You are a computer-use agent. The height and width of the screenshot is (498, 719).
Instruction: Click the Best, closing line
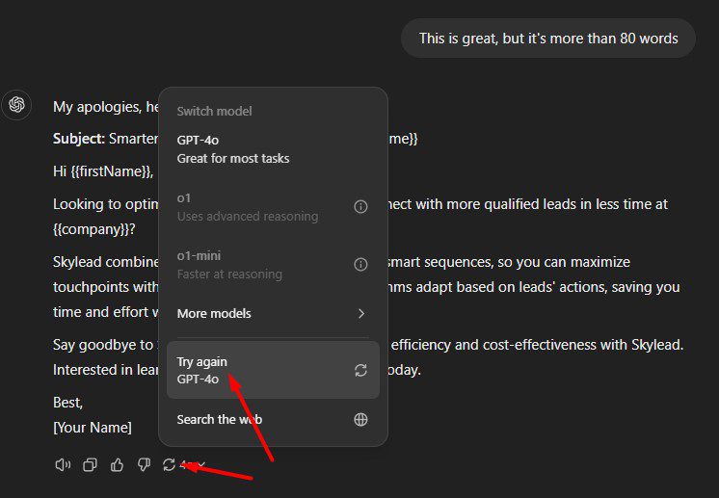click(x=67, y=403)
